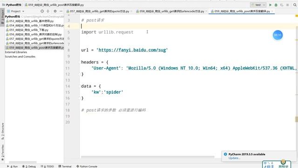Image resolution: width=298 pixels, height=168 pixels.
Task: Click the blue circular 08:10 timer badge
Action: [x=278, y=35]
